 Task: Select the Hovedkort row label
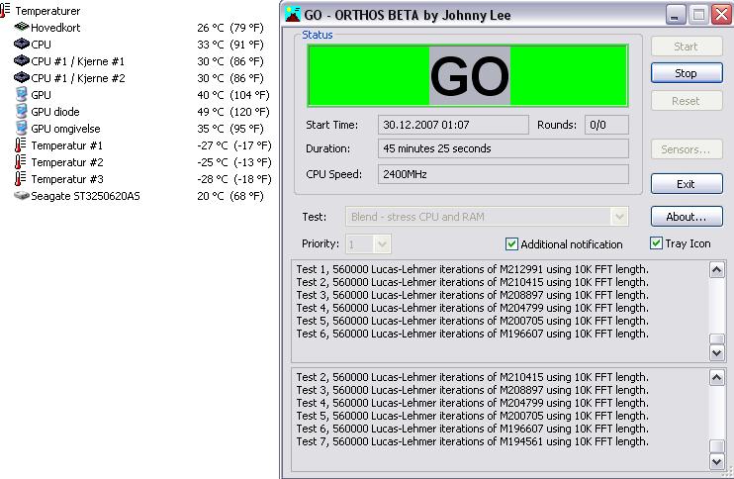[55, 28]
